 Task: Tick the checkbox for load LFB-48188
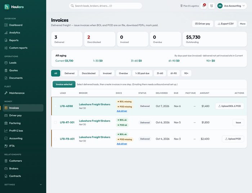[x=55, y=106]
